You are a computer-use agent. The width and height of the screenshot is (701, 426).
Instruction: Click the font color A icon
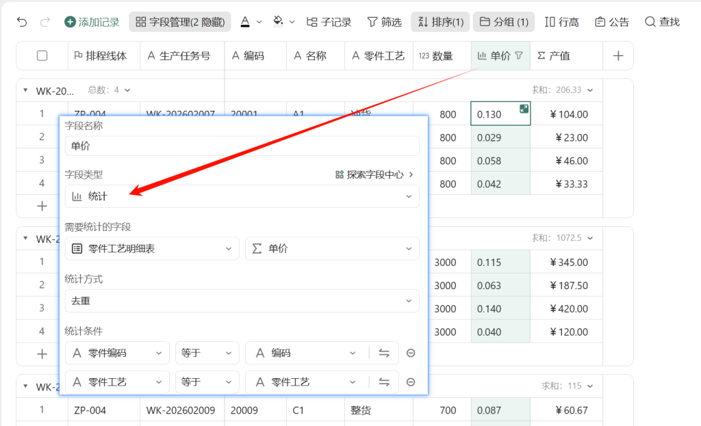tap(245, 22)
